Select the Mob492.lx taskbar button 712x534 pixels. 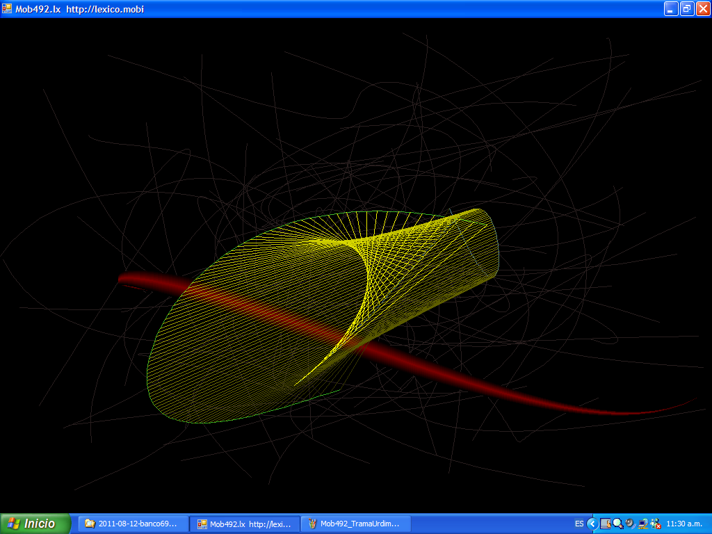[x=245, y=524]
